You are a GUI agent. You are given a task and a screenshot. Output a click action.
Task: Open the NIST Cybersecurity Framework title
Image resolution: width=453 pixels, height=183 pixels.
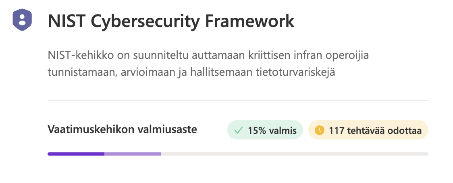coord(171,21)
